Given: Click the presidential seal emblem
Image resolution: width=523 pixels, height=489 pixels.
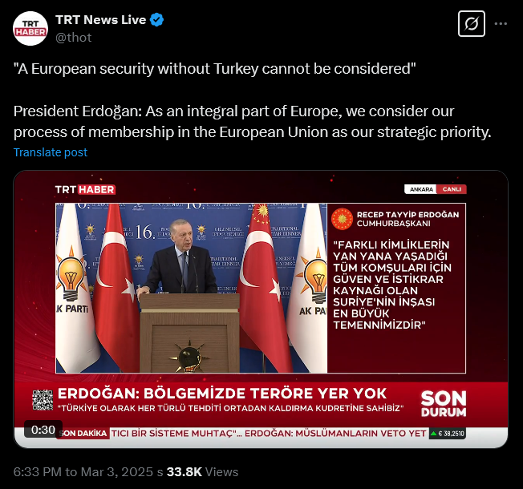Looking at the screenshot, I should [x=342, y=219].
